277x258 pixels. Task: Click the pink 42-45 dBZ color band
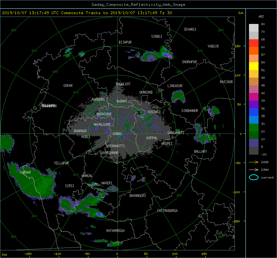[254, 89]
